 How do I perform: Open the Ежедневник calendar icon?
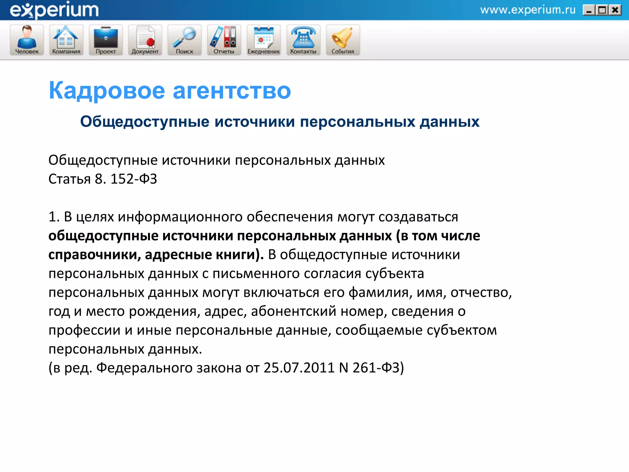pos(264,40)
